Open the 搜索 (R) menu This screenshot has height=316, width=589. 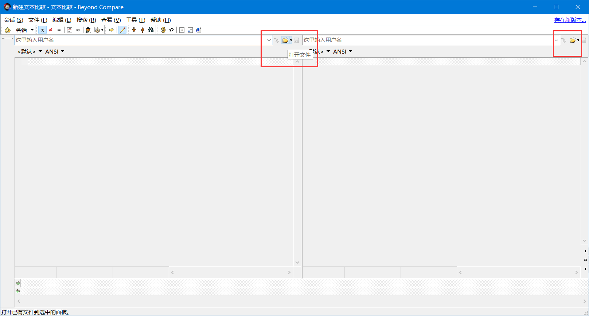point(86,20)
